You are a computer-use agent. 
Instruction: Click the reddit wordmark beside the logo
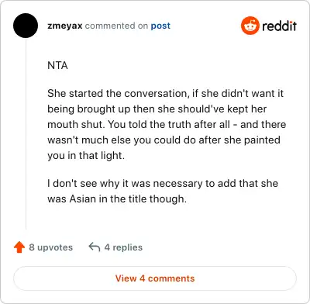(x=279, y=26)
